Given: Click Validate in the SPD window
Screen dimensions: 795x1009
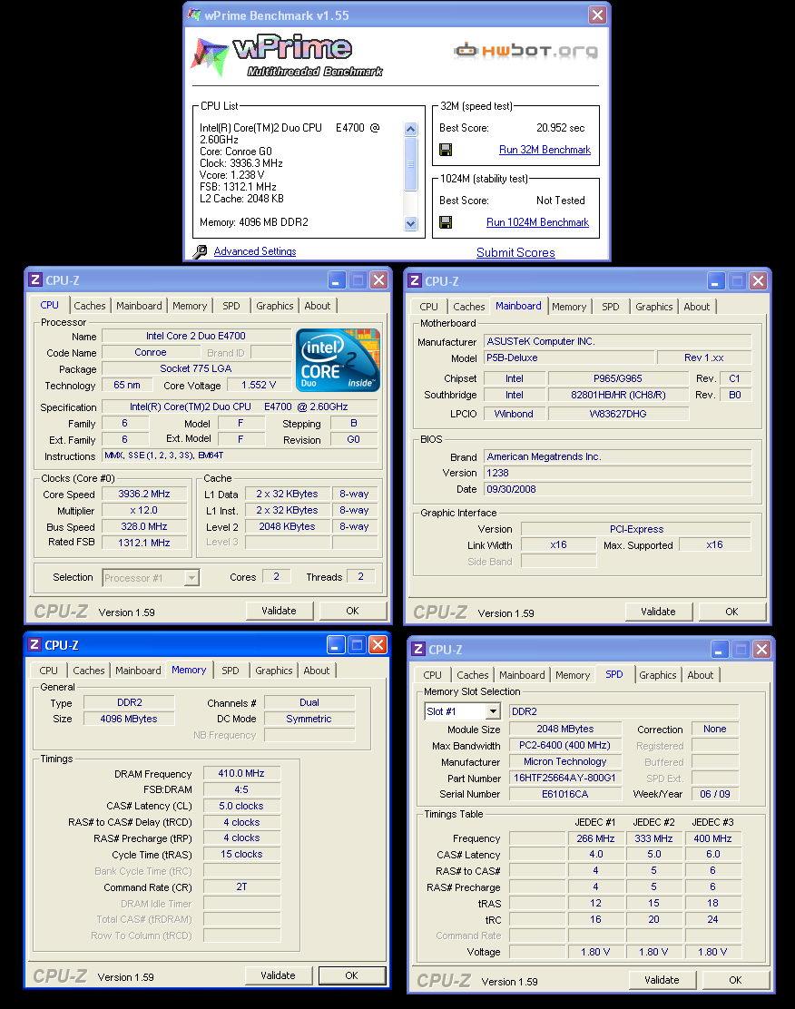Looking at the screenshot, I should [662, 980].
